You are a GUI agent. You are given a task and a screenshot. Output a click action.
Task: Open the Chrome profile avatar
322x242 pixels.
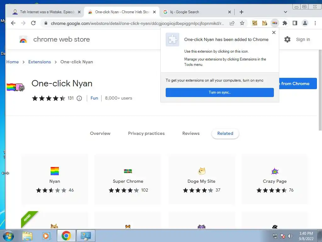point(305,23)
